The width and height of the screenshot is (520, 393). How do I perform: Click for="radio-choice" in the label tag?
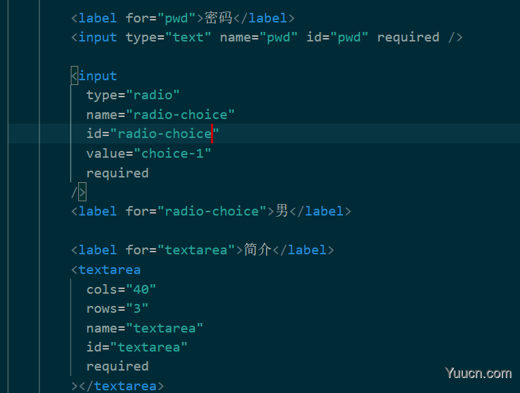[195, 211]
